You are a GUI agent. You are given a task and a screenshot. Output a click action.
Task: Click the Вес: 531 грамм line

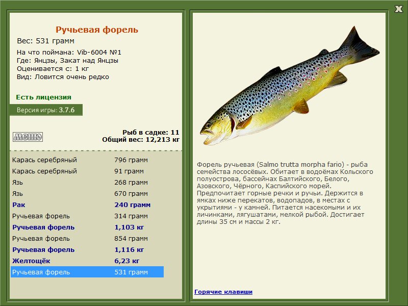(x=45, y=41)
